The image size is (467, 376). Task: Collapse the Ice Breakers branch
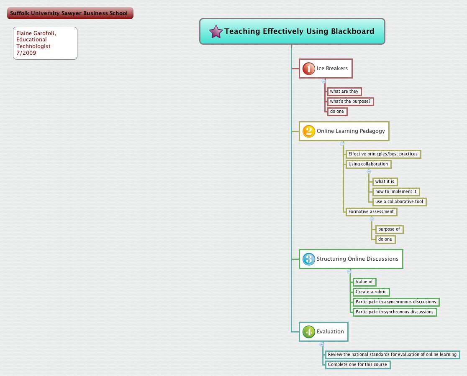click(324, 81)
